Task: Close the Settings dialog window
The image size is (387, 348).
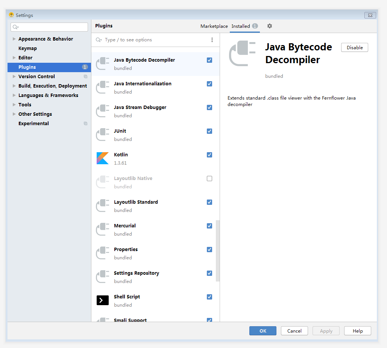Action: click(x=370, y=15)
